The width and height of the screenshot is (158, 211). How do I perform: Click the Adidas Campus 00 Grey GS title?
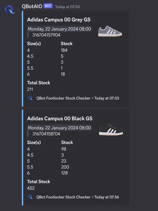click(59, 20)
